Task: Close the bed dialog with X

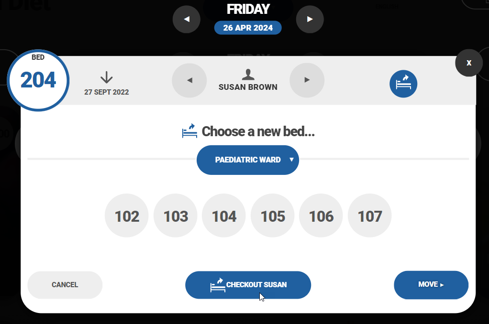Action: coord(469,63)
